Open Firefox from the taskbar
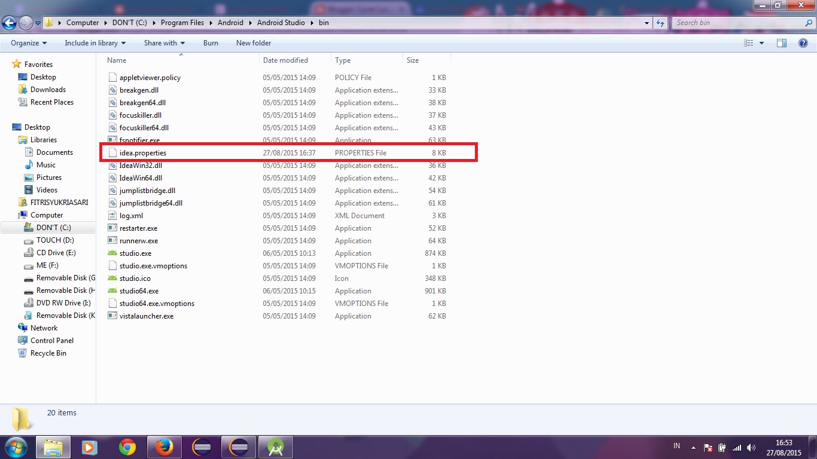817x459 pixels. [x=164, y=447]
